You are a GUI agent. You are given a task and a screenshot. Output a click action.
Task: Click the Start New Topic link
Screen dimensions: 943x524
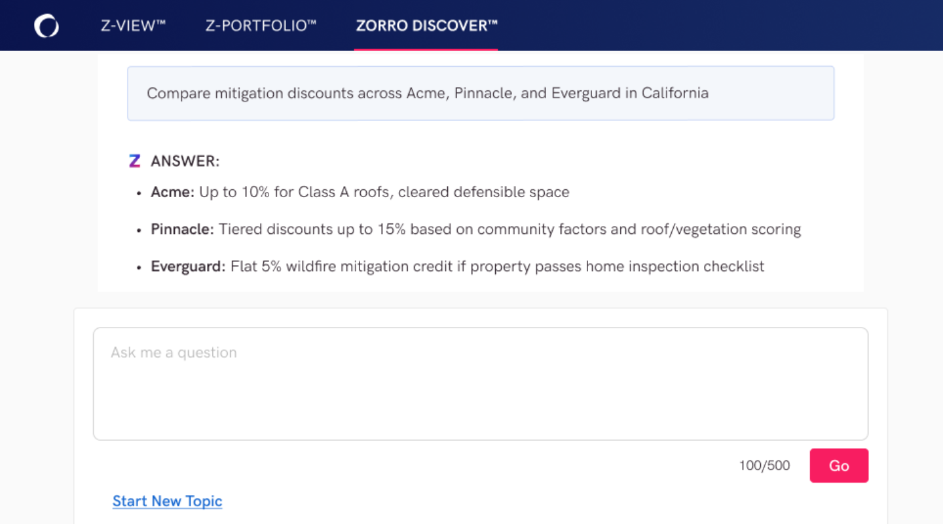point(168,501)
